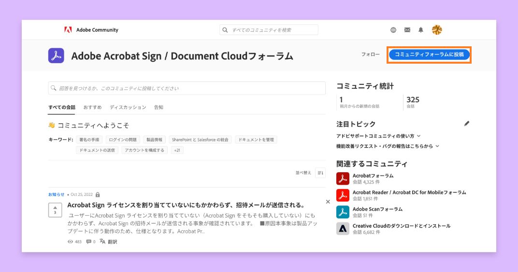Viewport: 518px width, 272px height.
Task: Click the comments bubble icon showing 0
Action: (88, 242)
